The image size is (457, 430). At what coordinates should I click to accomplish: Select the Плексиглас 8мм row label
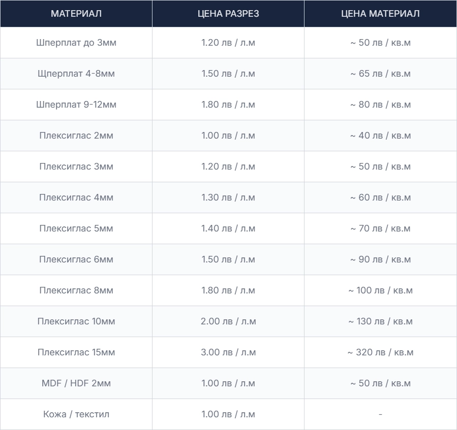pyautogui.click(x=76, y=290)
